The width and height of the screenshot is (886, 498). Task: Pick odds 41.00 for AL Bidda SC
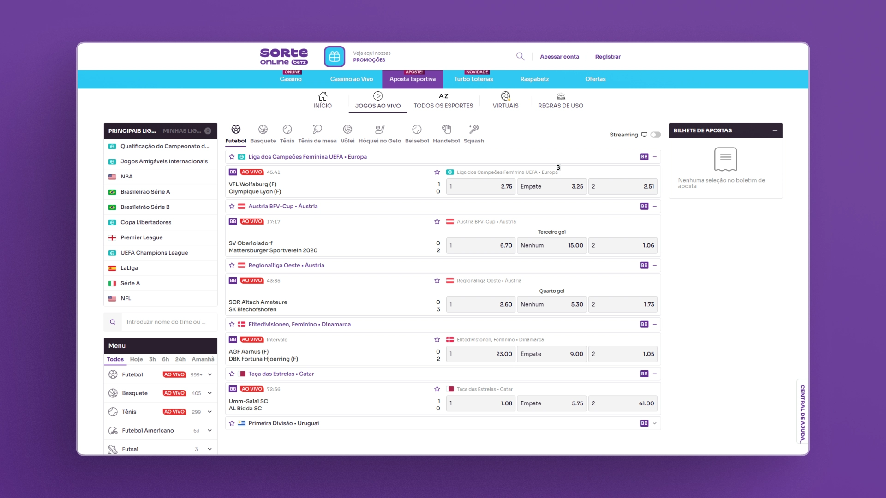[x=623, y=403]
